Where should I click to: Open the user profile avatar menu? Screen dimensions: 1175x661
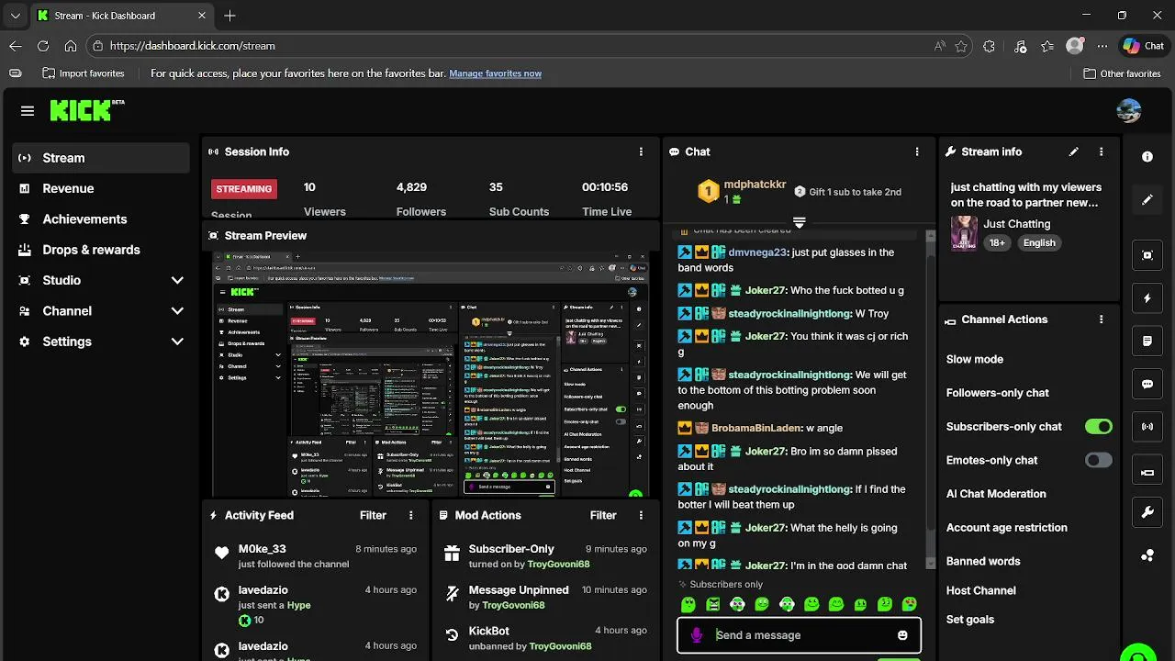pyautogui.click(x=1128, y=111)
